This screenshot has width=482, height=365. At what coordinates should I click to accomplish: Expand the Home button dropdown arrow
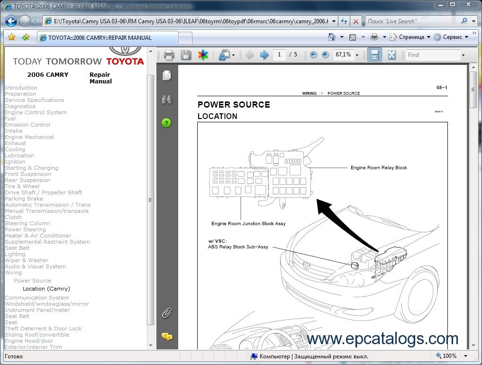(x=342, y=37)
